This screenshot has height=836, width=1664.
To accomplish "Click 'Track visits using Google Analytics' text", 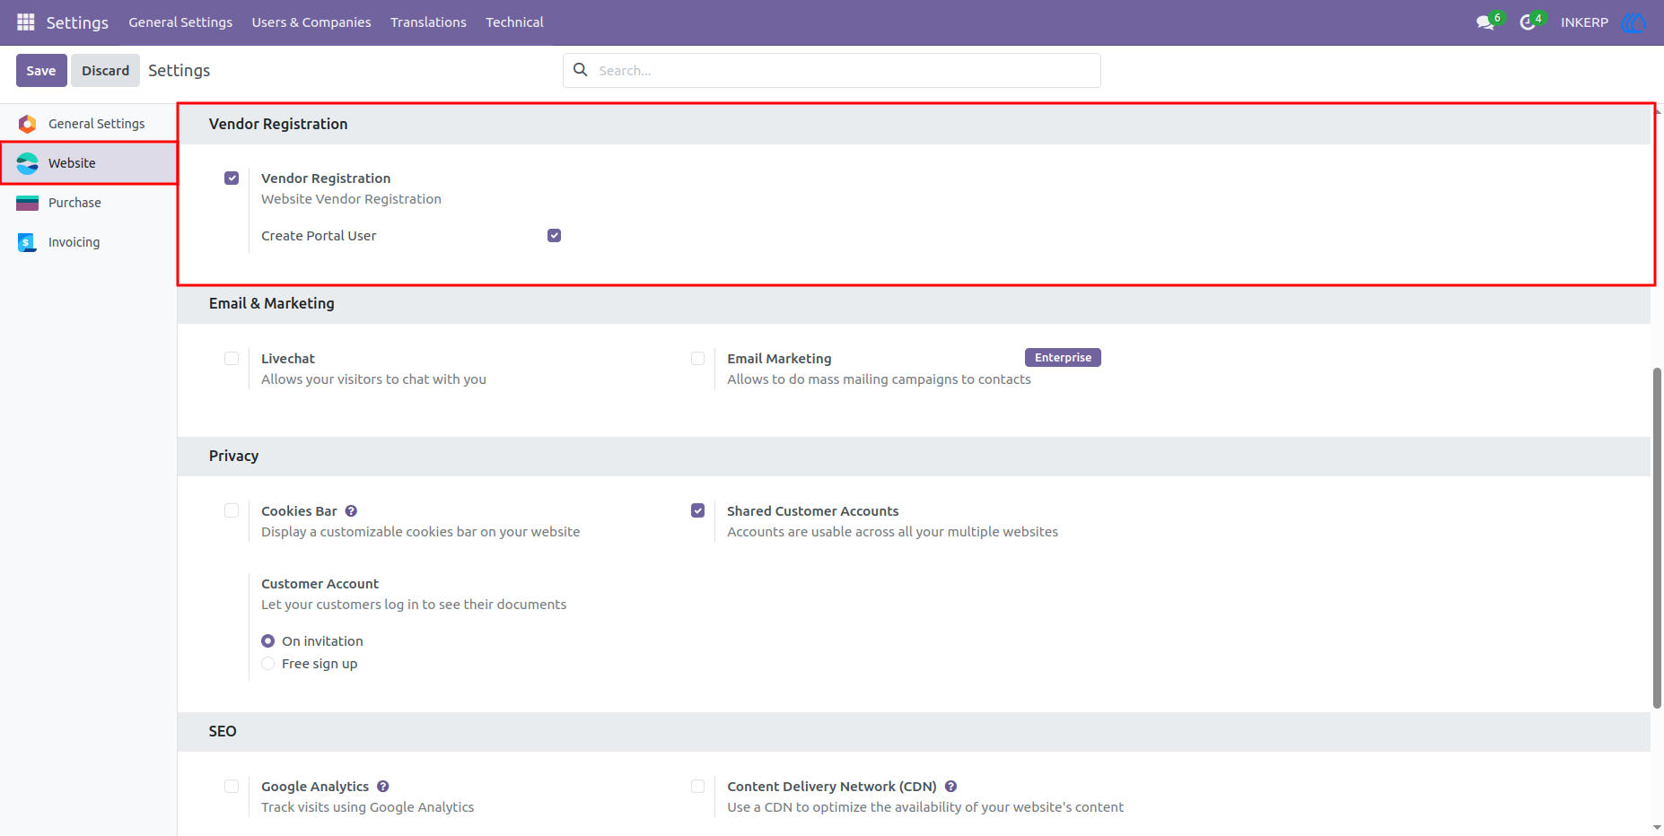I will pyautogui.click(x=367, y=807).
